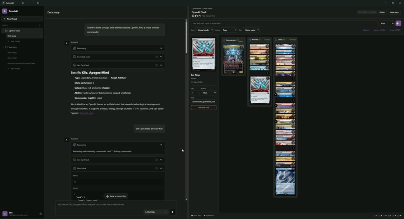404x219 pixels.
Task: Open the Group Type dropdown
Action: (x=229, y=30)
